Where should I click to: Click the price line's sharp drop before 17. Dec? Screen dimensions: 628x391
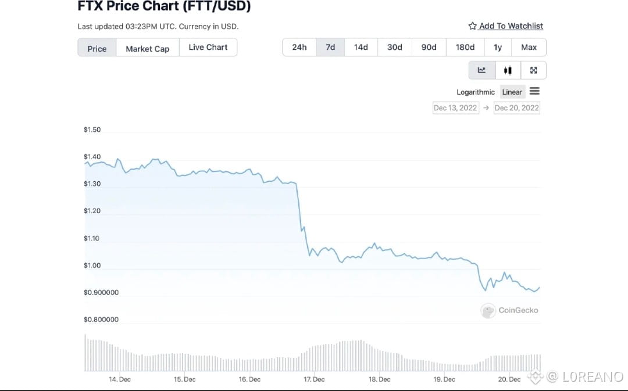300,215
